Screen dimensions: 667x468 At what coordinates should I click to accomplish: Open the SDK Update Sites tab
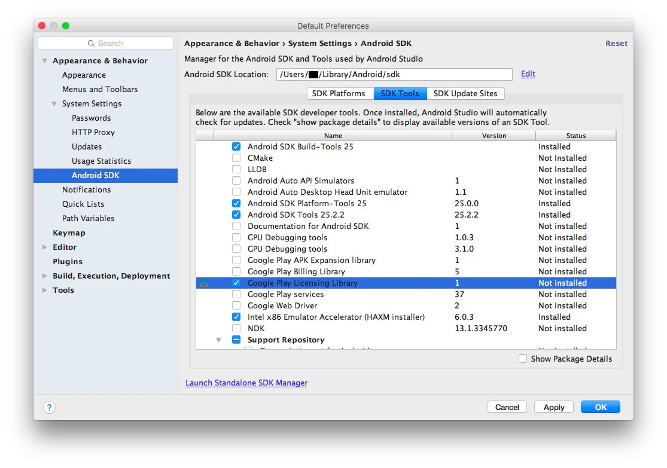point(465,93)
